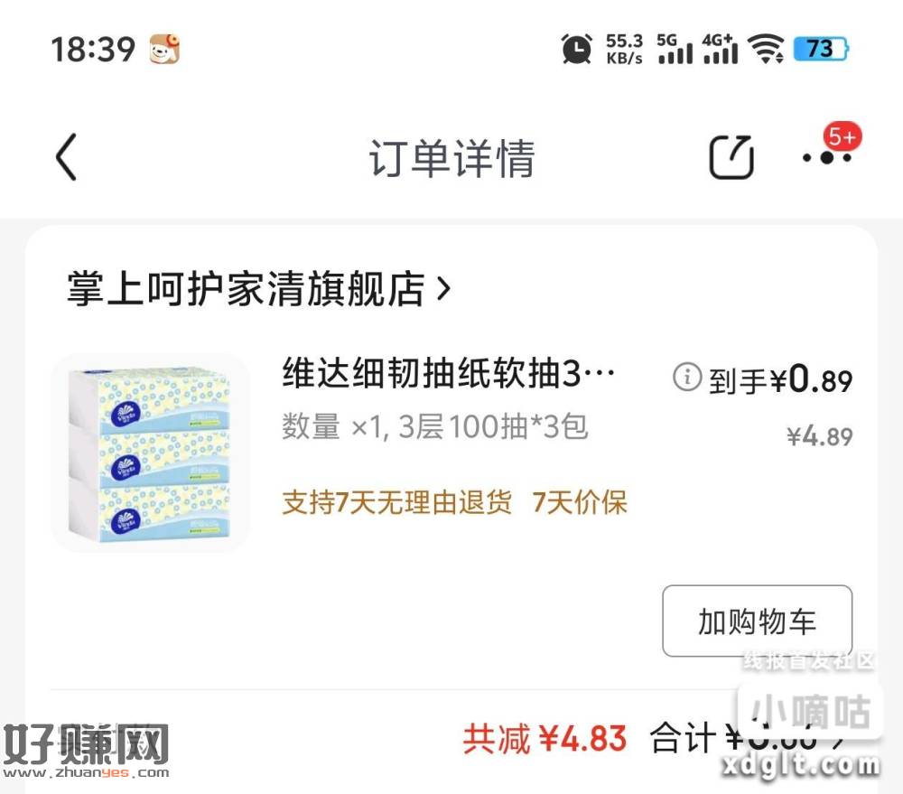Tap the red 5+ notification badge
This screenshot has height=794, width=903.
(x=842, y=137)
